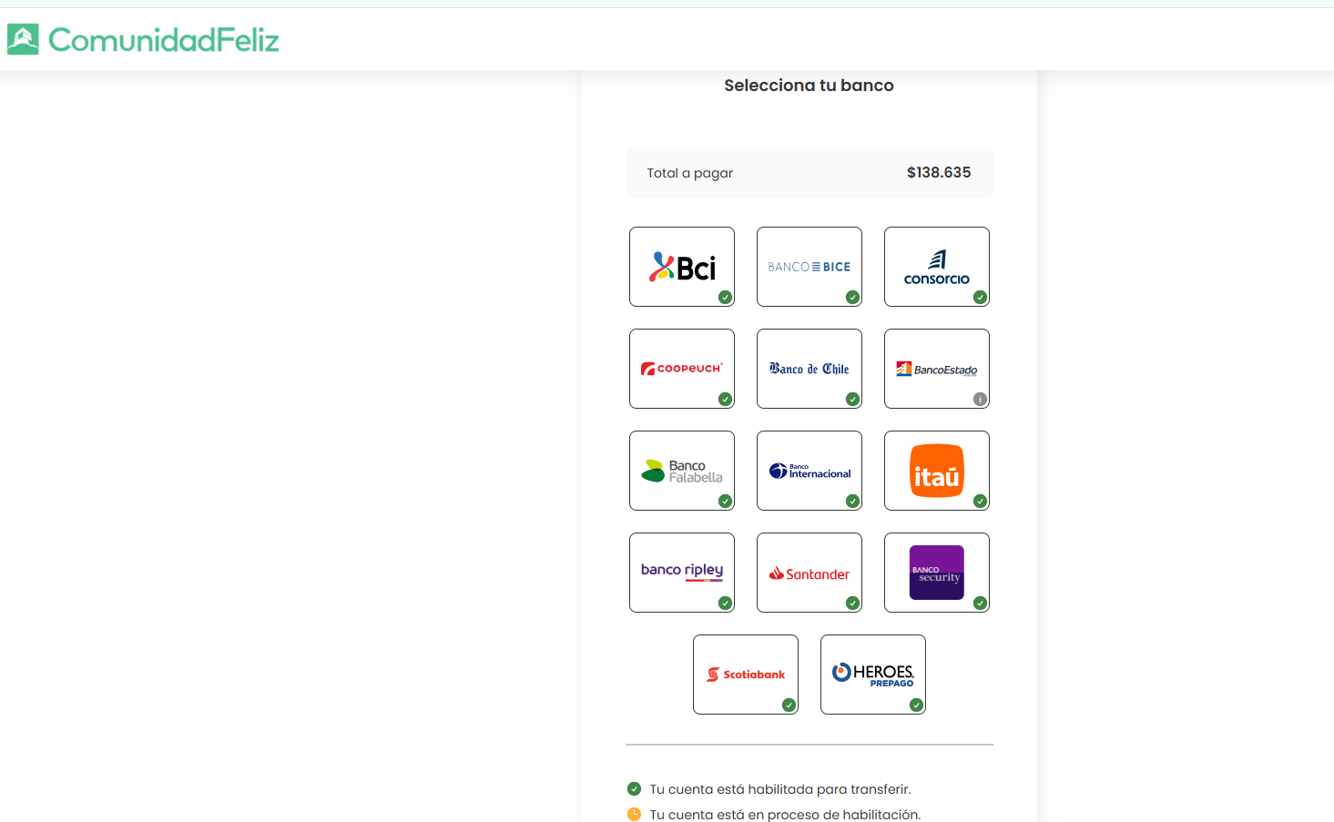
Task: Pick Consorcio bank tile
Action: tap(936, 267)
